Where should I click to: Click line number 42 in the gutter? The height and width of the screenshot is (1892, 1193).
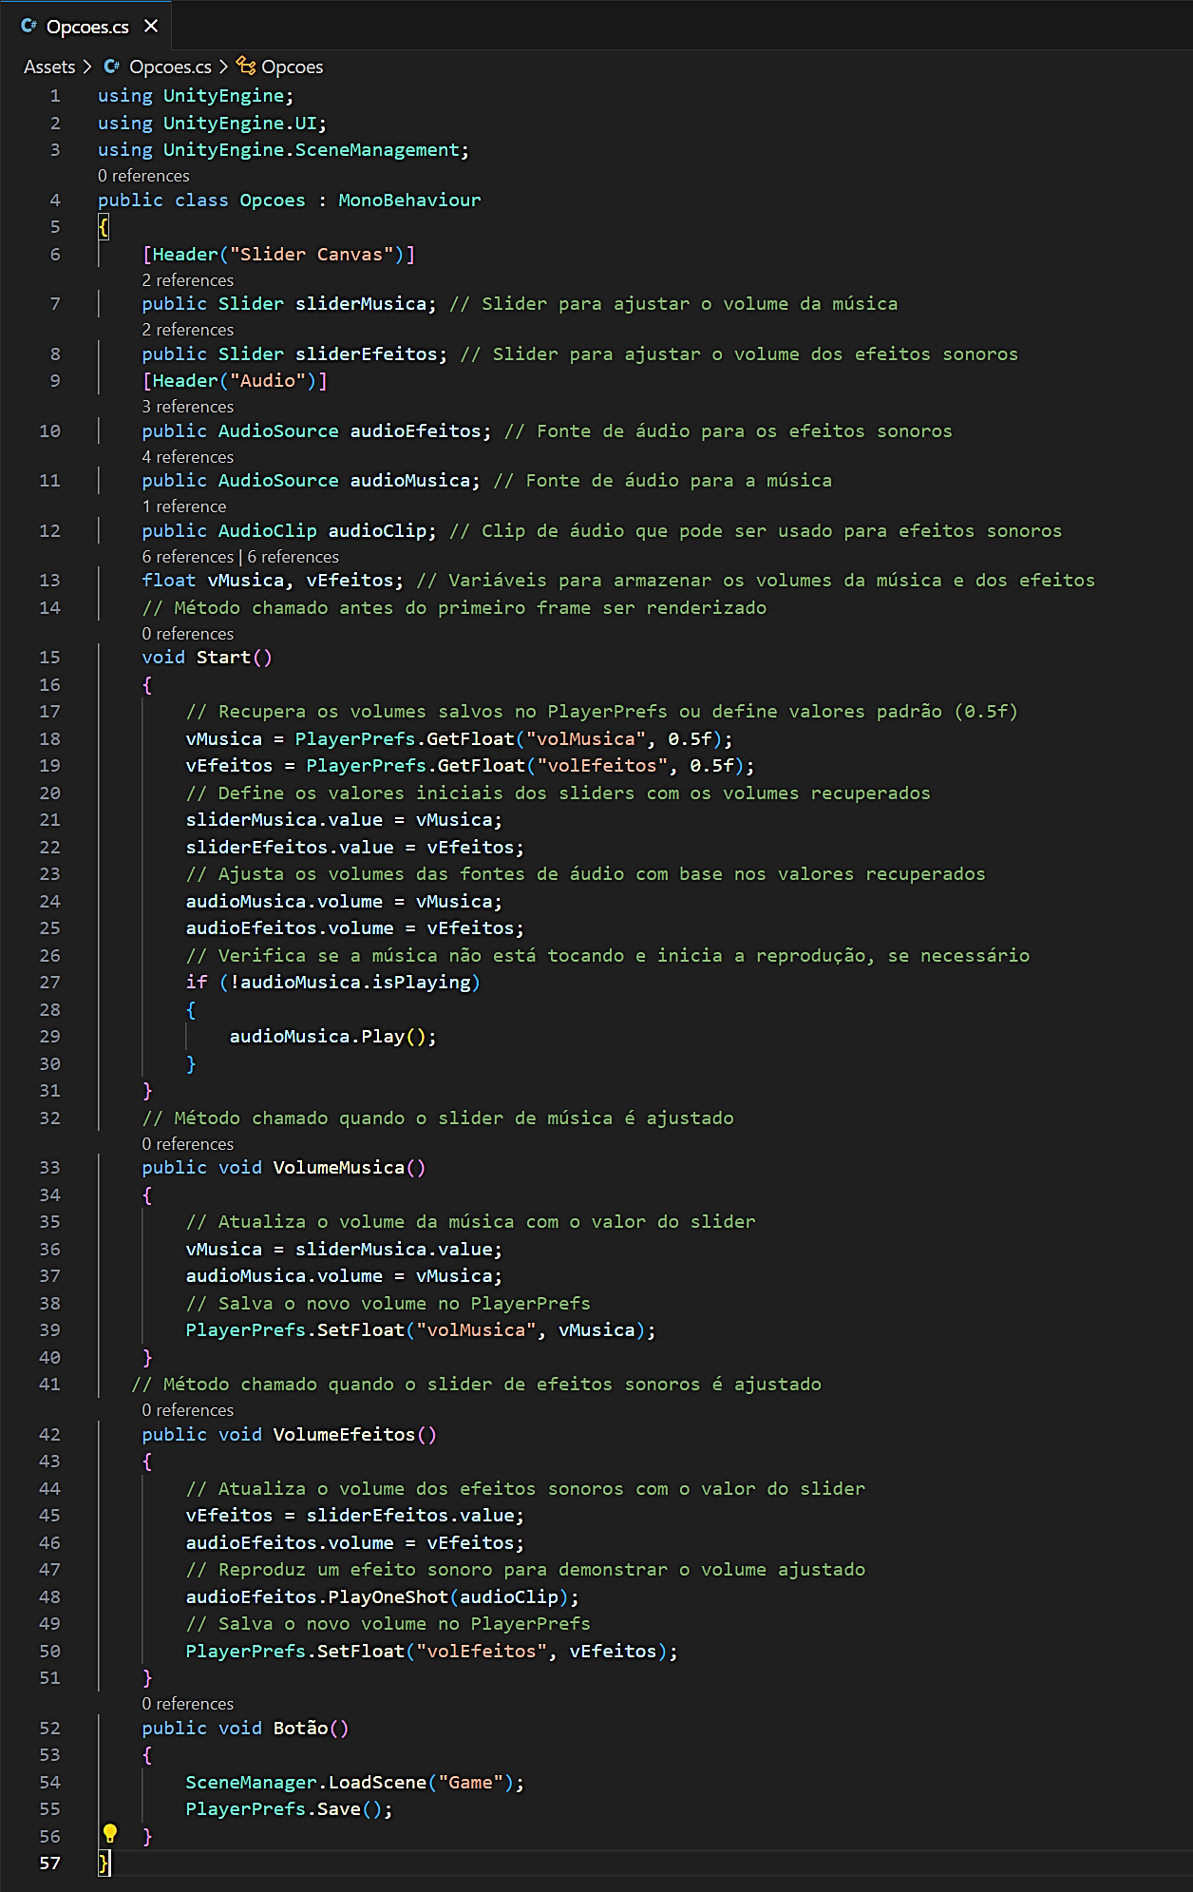[x=50, y=1434]
